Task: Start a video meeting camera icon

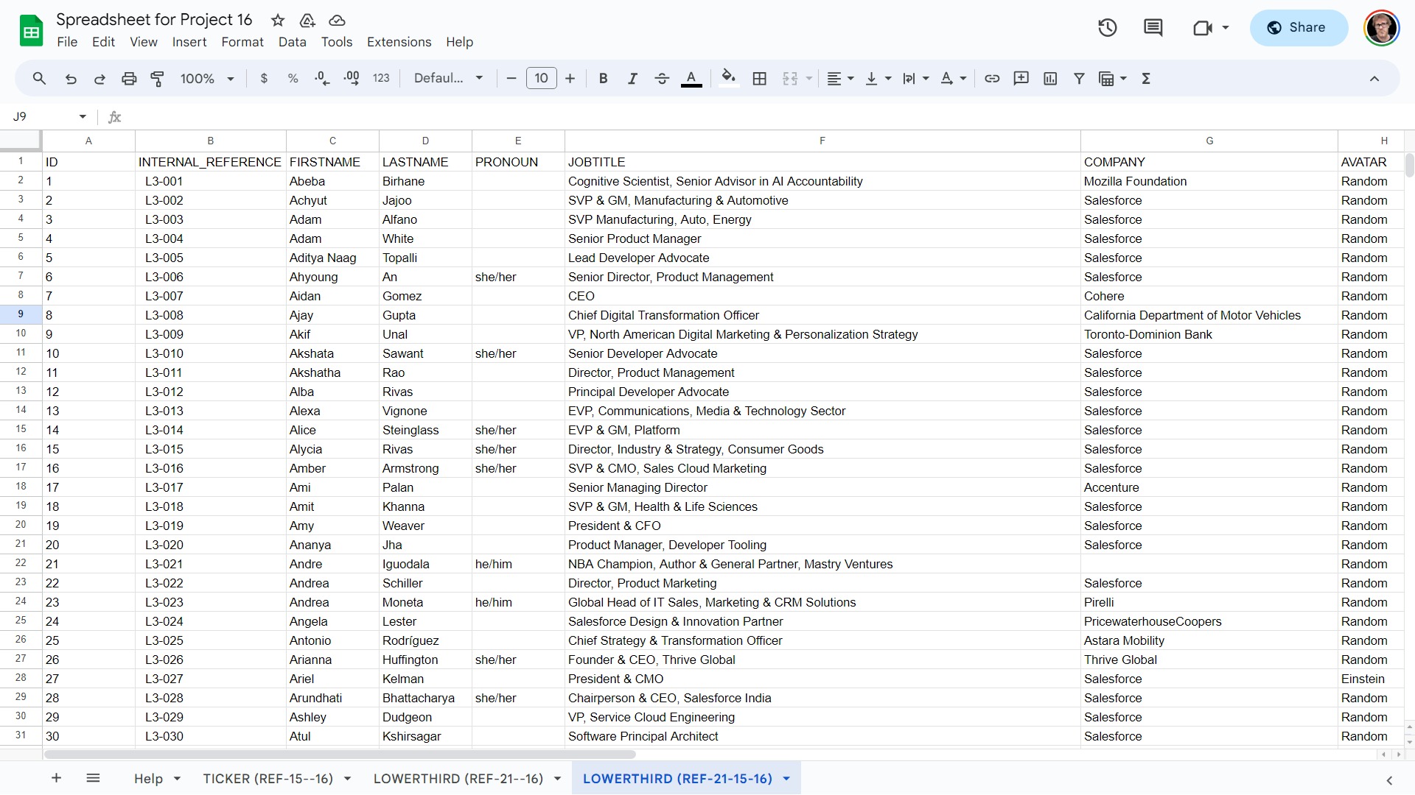Action: click(x=1203, y=28)
